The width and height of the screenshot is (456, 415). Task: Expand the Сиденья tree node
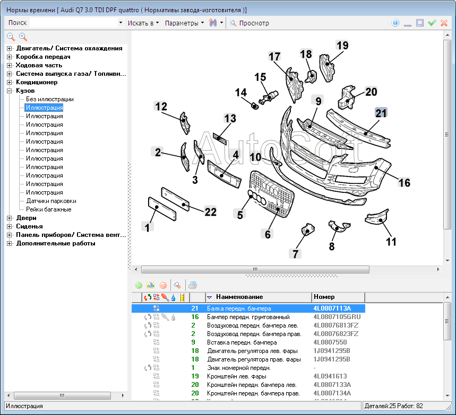click(x=10, y=226)
